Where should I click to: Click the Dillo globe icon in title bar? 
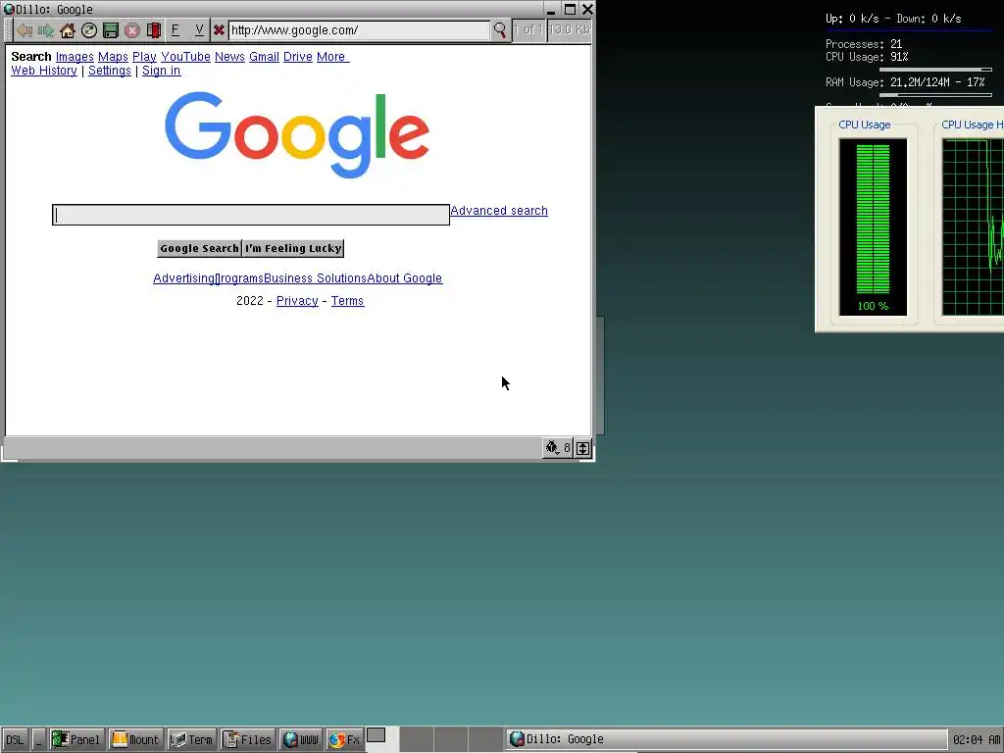point(9,9)
